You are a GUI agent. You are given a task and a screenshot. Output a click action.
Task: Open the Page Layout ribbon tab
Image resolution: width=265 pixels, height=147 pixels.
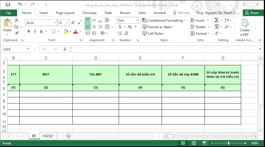(65, 13)
